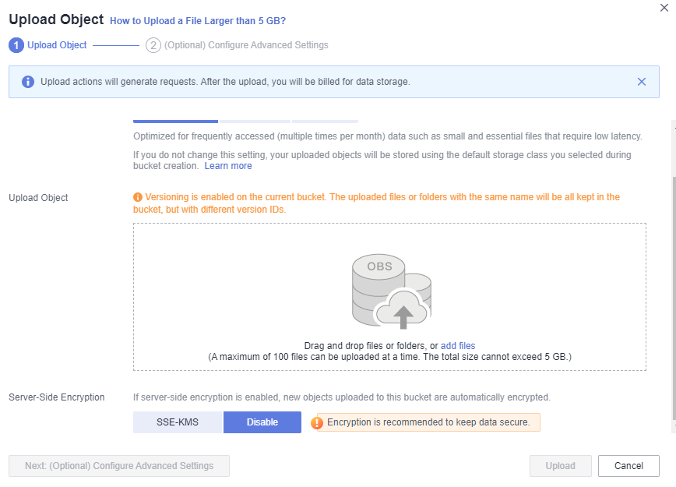Close the Upload Object dialog

tap(664, 8)
